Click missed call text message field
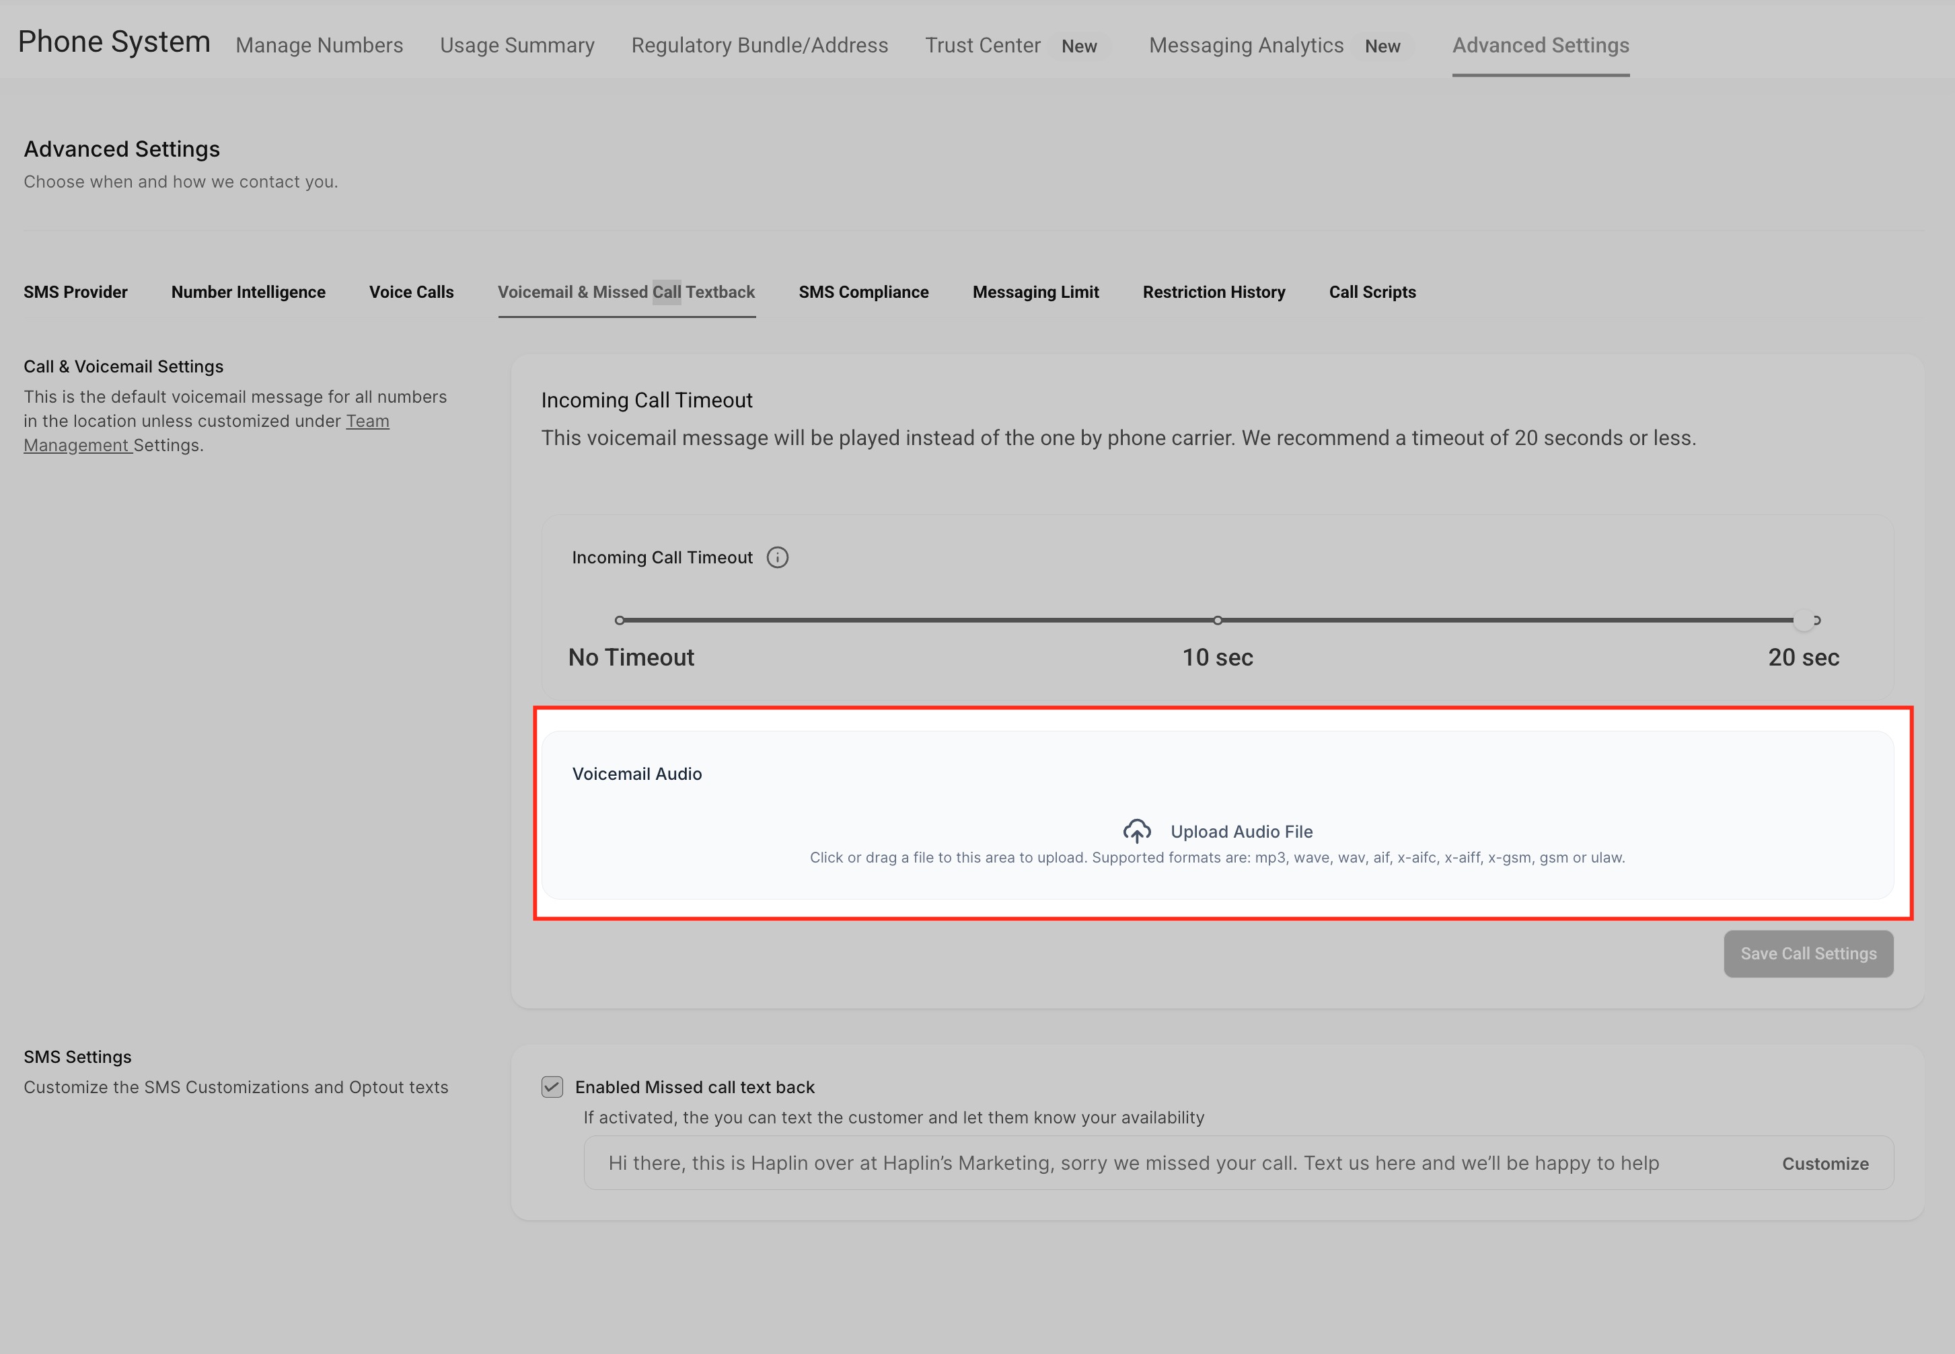The height and width of the screenshot is (1354, 1955). (x=1132, y=1163)
